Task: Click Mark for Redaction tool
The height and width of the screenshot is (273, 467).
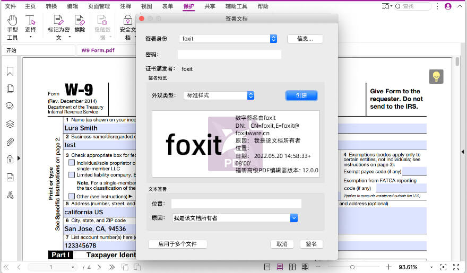Action: pos(59,28)
